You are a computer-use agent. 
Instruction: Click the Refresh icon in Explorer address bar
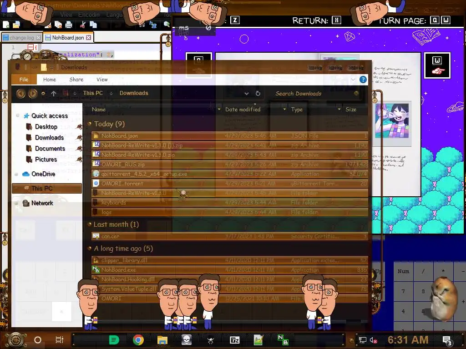(x=258, y=94)
